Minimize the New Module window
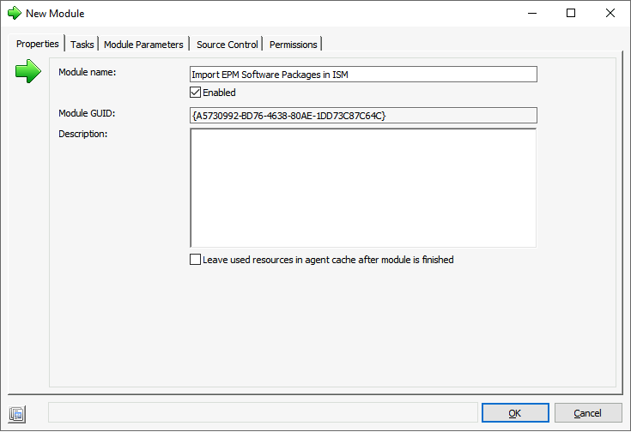The width and height of the screenshot is (631, 432). 532,13
